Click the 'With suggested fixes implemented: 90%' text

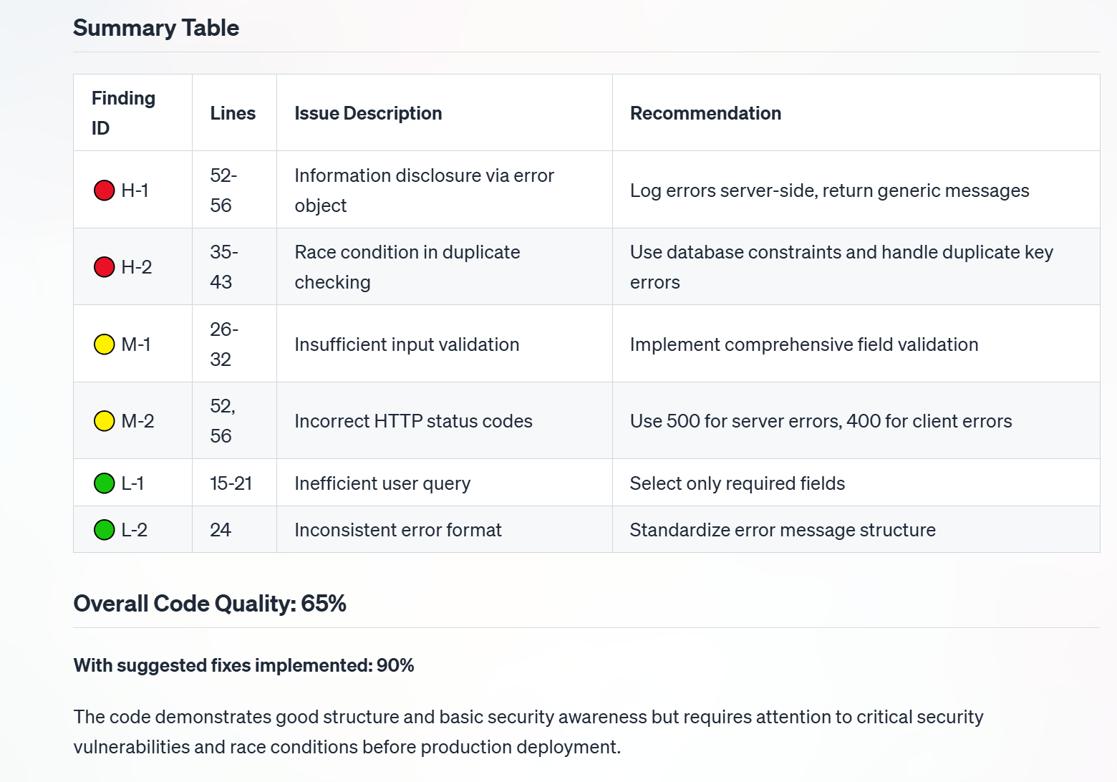click(x=243, y=665)
